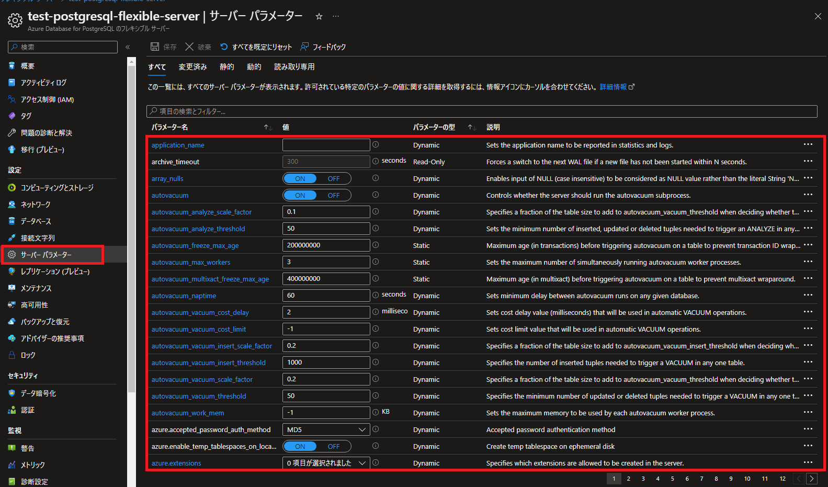
Task: Click the 保存 save button
Action: [x=164, y=47]
